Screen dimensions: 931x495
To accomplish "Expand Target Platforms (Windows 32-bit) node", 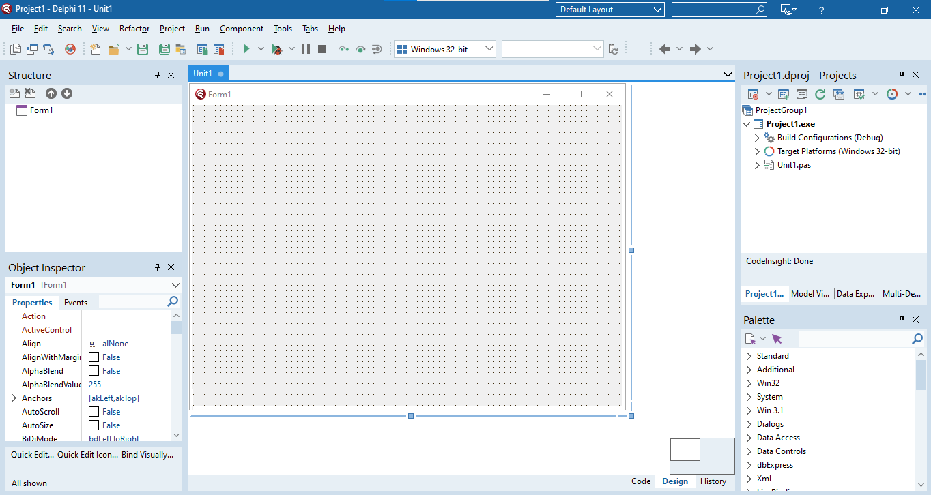I will [757, 151].
